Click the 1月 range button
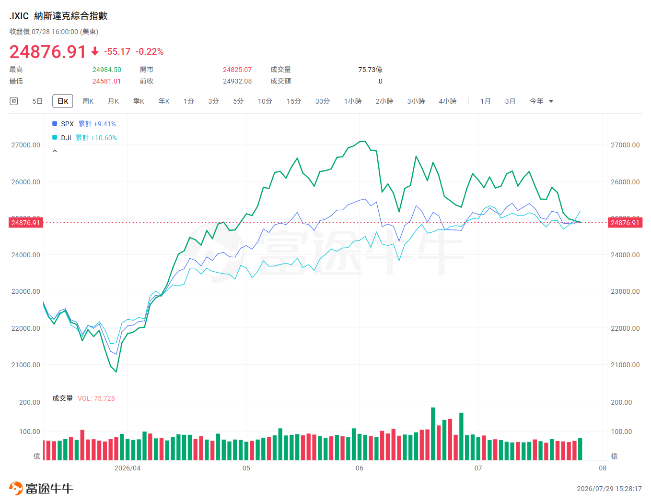This screenshot has height=504, width=651. pos(486,101)
